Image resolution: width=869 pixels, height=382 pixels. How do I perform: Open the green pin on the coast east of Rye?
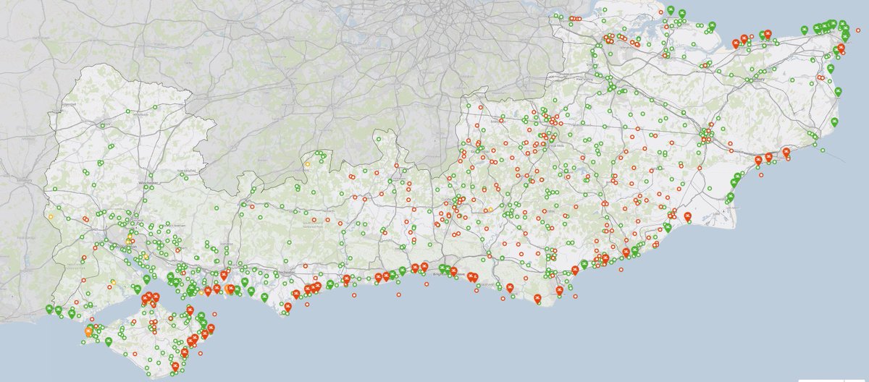[x=668, y=226]
